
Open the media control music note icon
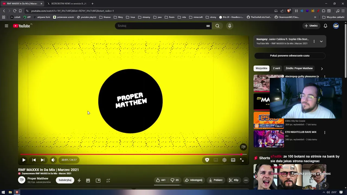pos(338,11)
